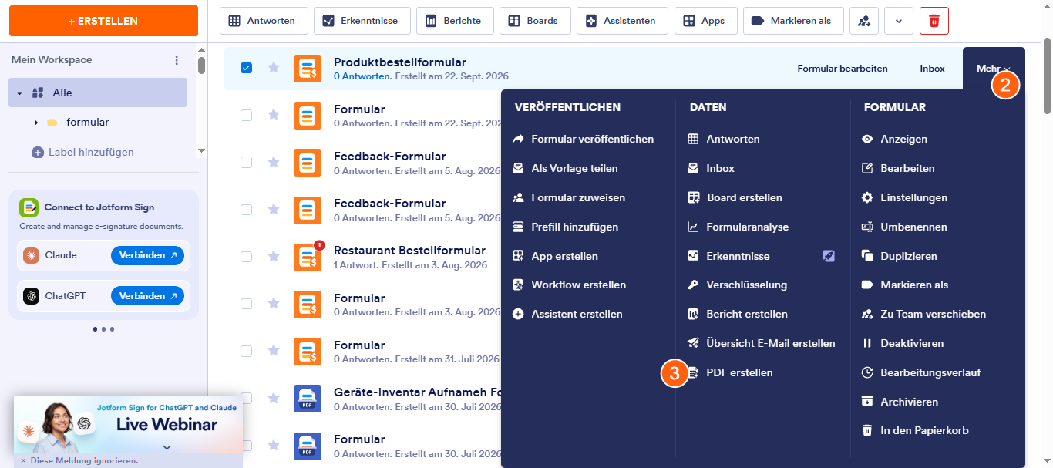Click Diese Meldung ignorieren link
Image resolution: width=1053 pixels, height=468 pixels.
click(79, 460)
